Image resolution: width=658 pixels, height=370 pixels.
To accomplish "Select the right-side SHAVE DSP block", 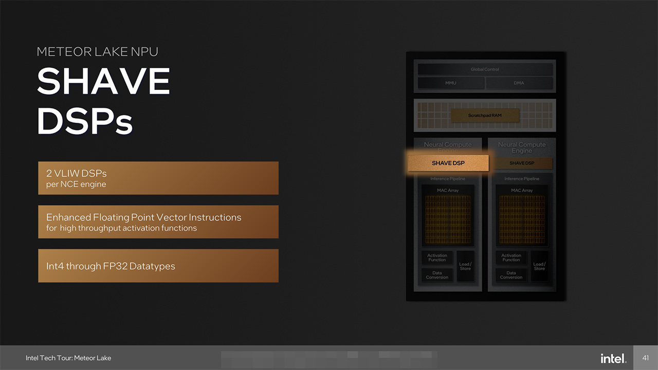I will tap(522, 163).
